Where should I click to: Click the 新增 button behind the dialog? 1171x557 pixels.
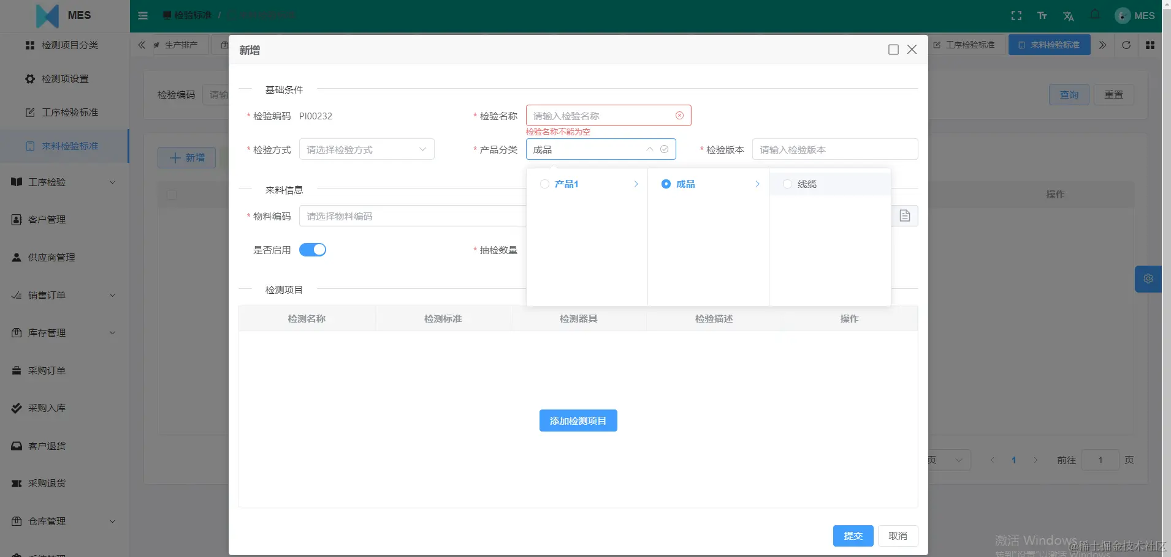[187, 158]
